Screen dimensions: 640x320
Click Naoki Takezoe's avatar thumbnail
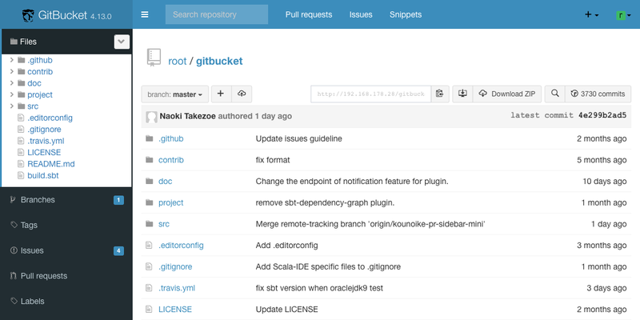pyautogui.click(x=151, y=117)
